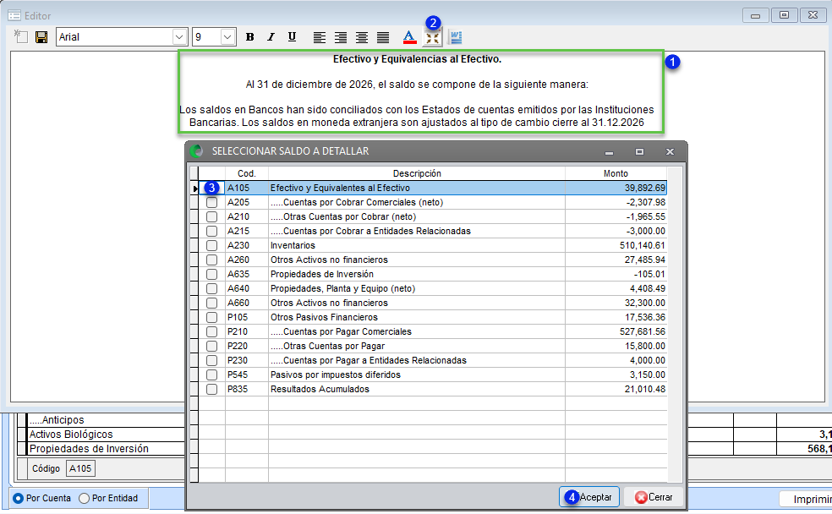Click the amount 527,681.56
The width and height of the screenshot is (832, 514).
642,331
